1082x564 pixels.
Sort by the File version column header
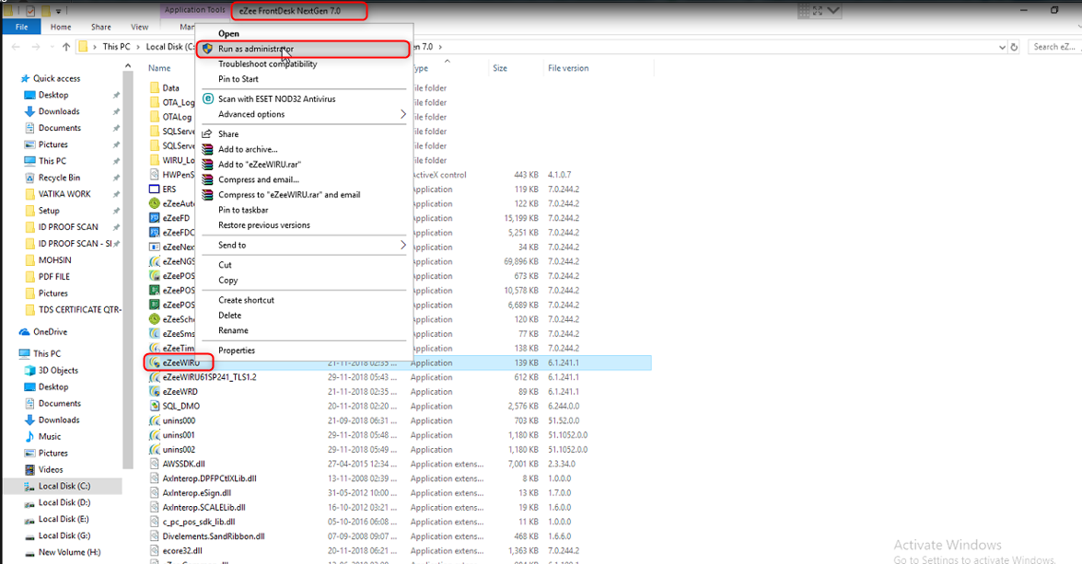point(568,68)
